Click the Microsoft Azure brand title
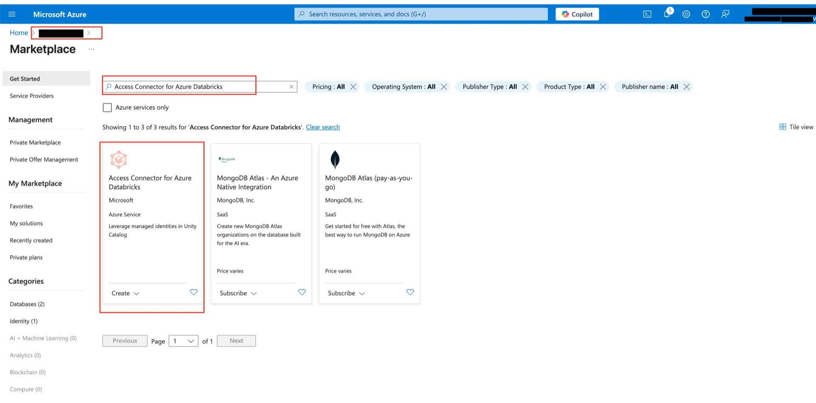This screenshot has width=816, height=403. [59, 14]
